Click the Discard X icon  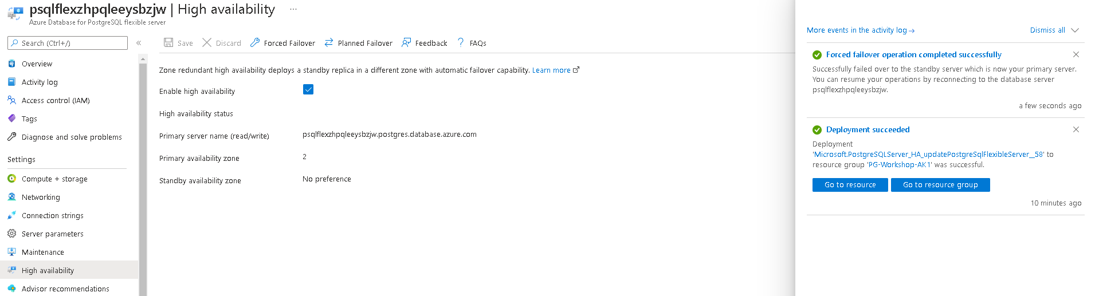coord(207,42)
